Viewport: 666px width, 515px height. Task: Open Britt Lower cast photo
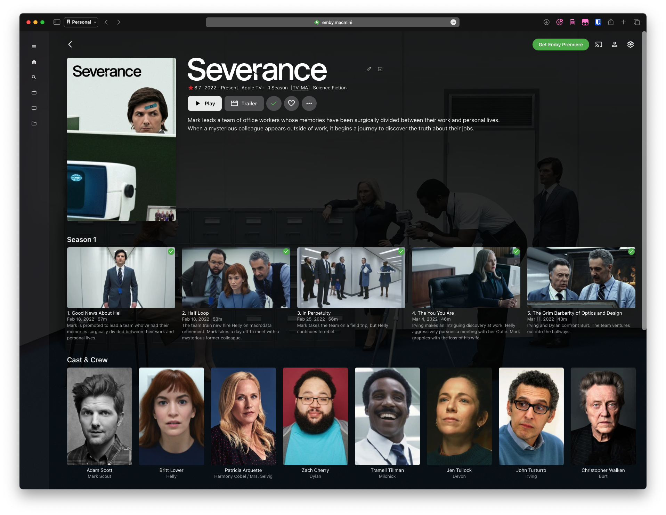point(171,416)
